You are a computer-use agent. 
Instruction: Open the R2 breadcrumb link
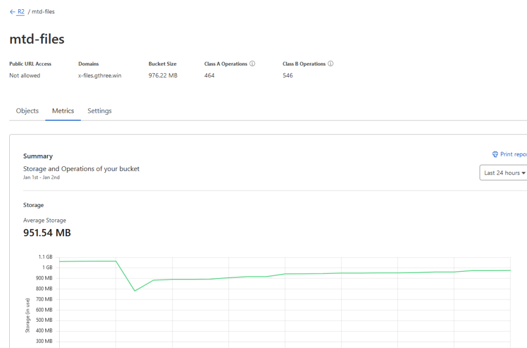[x=21, y=12]
